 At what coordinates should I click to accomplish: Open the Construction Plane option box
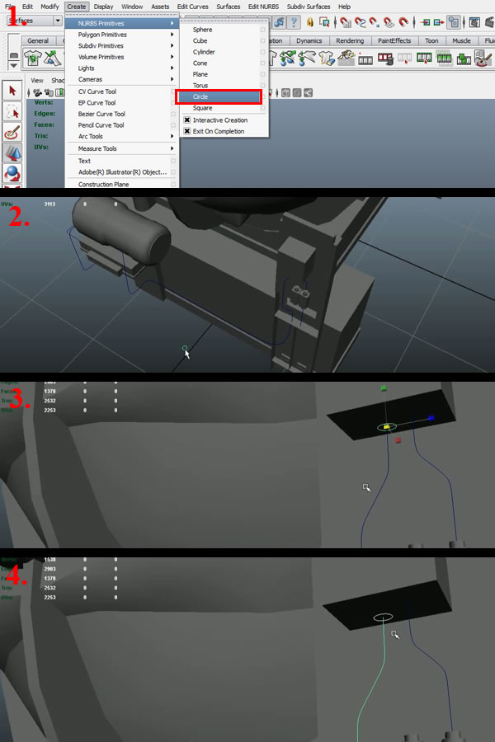point(173,184)
